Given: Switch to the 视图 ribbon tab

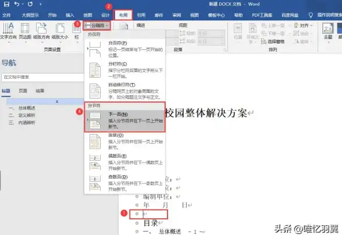Looking at the screenshot, I should [x=194, y=15].
